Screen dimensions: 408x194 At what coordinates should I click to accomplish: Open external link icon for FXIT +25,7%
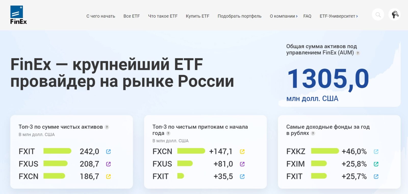(x=376, y=176)
